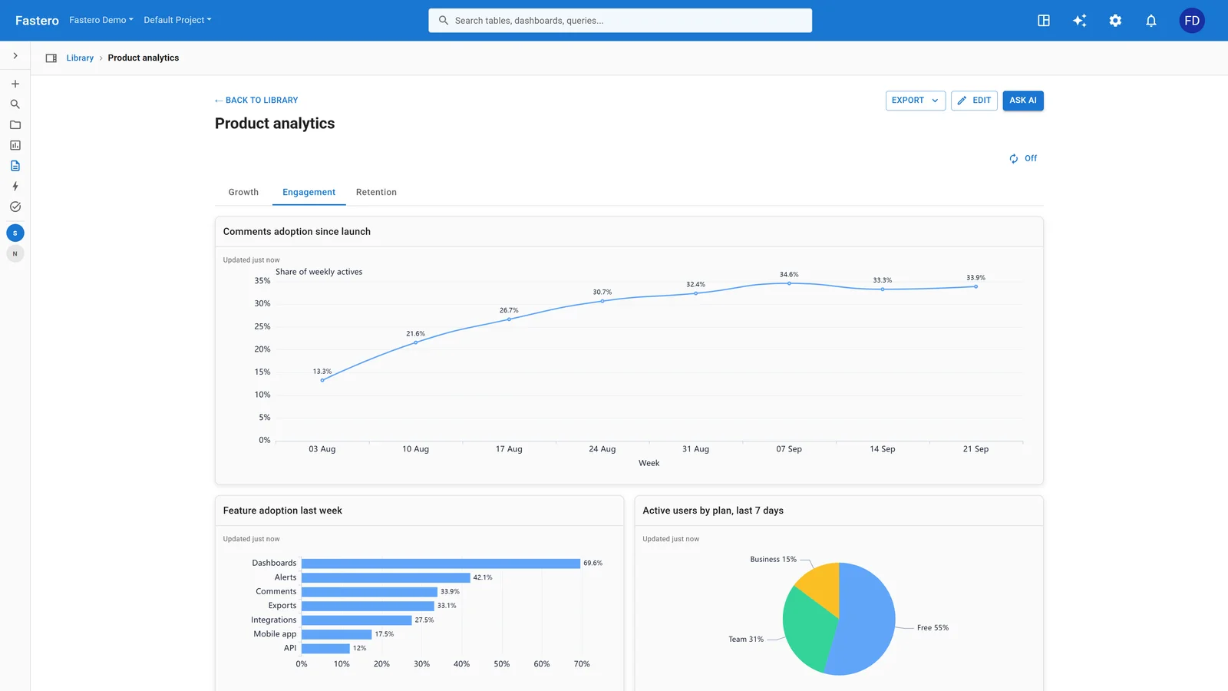The height and width of the screenshot is (691, 1228).
Task: Open the Fastero Demo dropdown
Action: pyautogui.click(x=101, y=20)
